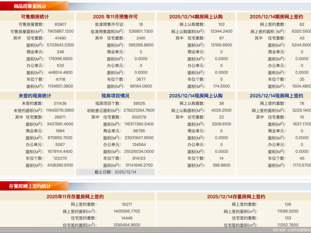Click the 2025/12/14存量房网上签约 header
Viewport: 311px width, 233px height.
pos(236,197)
